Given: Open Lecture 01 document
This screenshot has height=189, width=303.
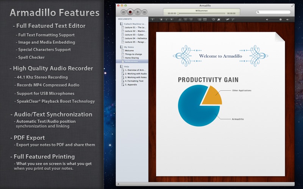Looking at the screenshot, I should coord(134,27).
